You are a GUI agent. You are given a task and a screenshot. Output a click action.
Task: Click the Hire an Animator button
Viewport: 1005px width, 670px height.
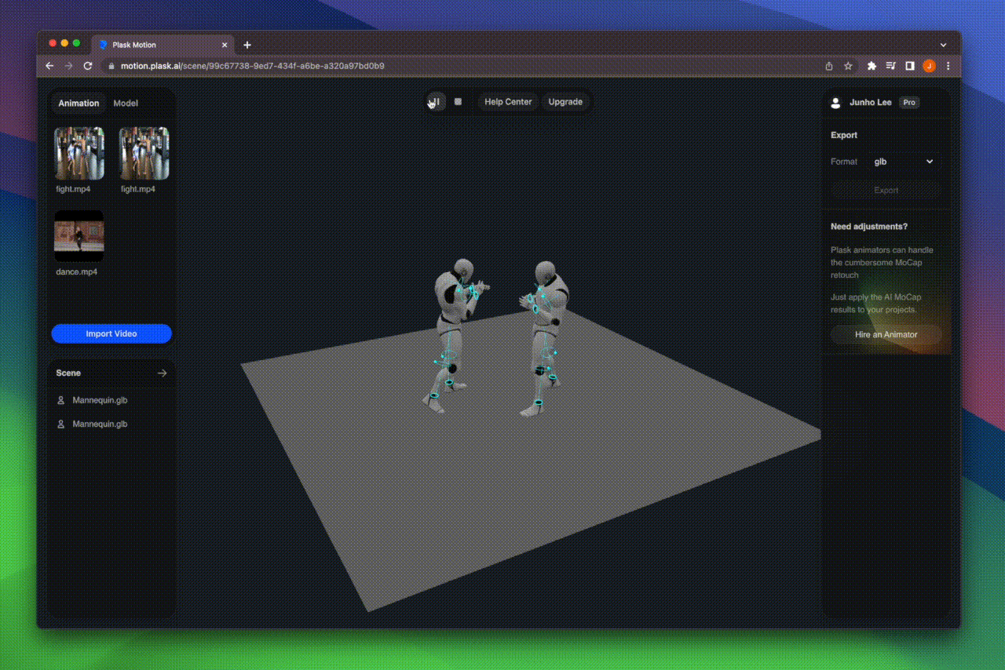886,335
